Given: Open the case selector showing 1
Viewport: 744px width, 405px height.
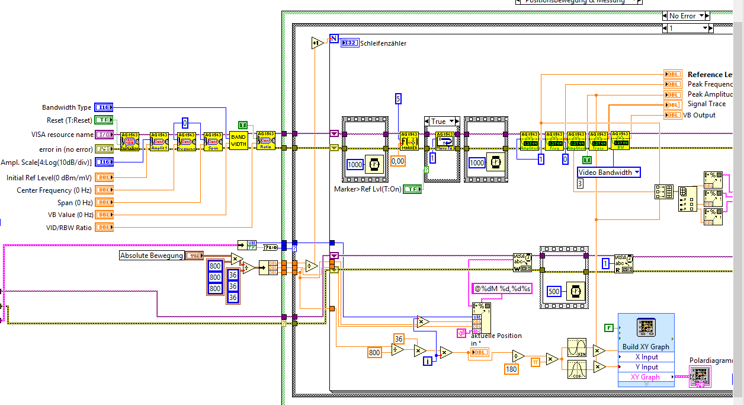Looking at the screenshot, I should click(x=687, y=28).
